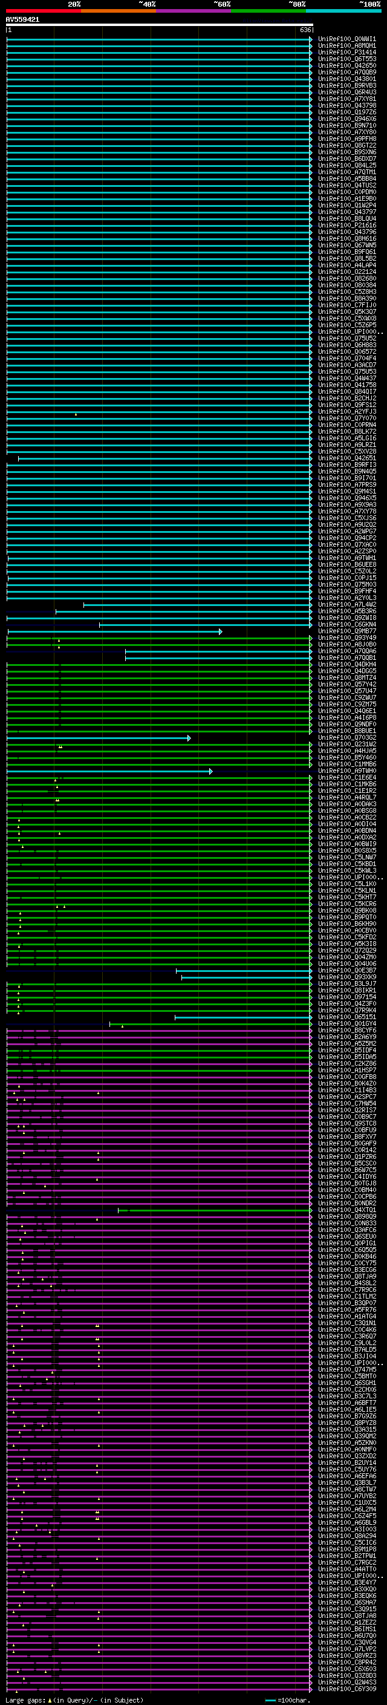This screenshot has height=1705, width=387.
Task: Click the short cyan bar for UniRef100_Q703G2
Action: click(x=99, y=737)
